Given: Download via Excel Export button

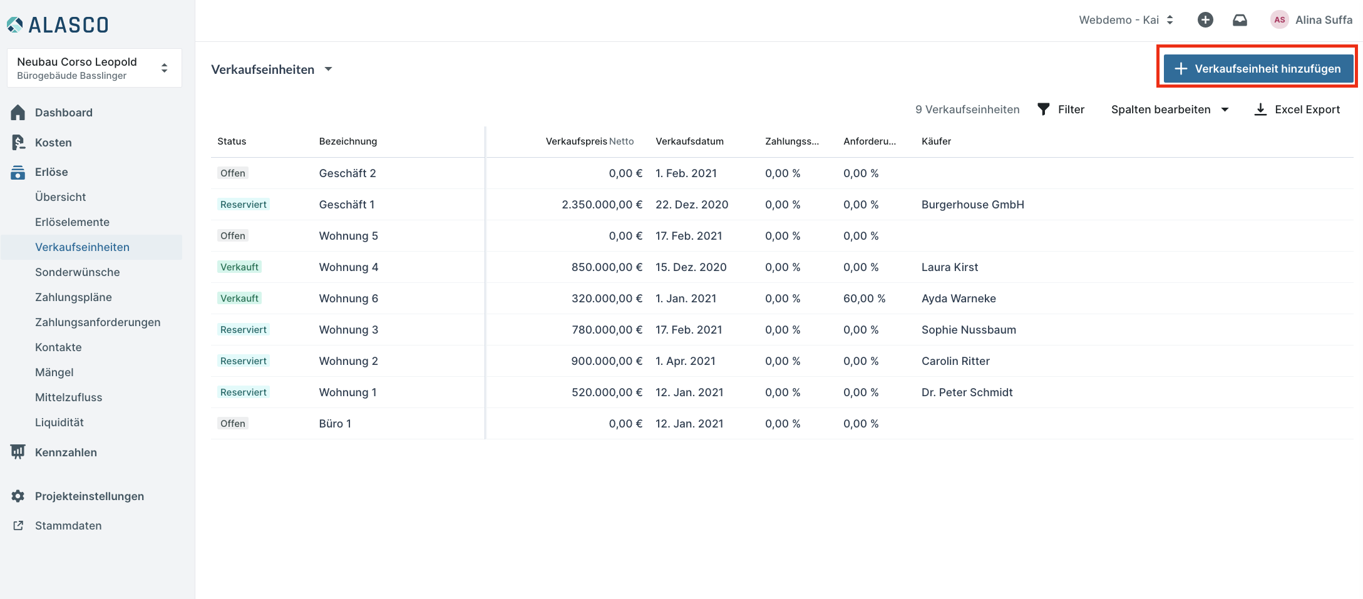Looking at the screenshot, I should tap(1297, 110).
